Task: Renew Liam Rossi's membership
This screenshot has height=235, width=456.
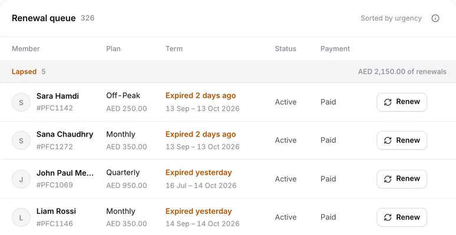Action: point(402,217)
